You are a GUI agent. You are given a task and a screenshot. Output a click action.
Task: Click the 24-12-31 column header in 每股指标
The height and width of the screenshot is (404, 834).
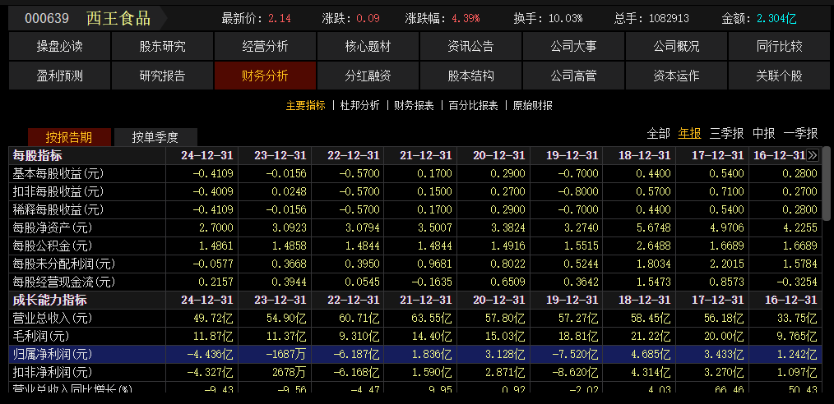click(207, 155)
